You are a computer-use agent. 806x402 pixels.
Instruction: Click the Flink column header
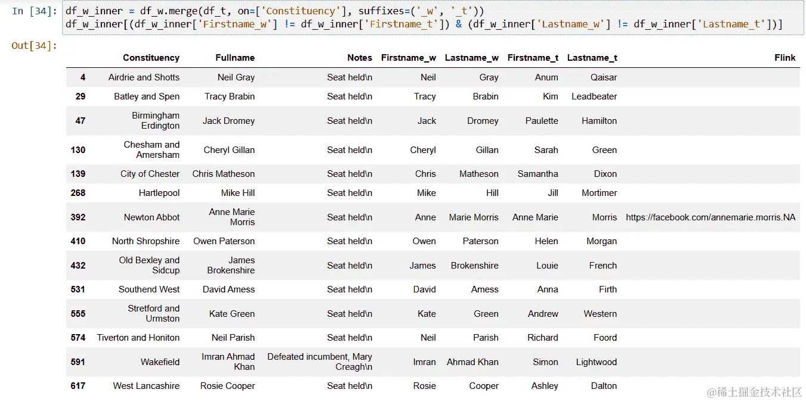point(785,58)
